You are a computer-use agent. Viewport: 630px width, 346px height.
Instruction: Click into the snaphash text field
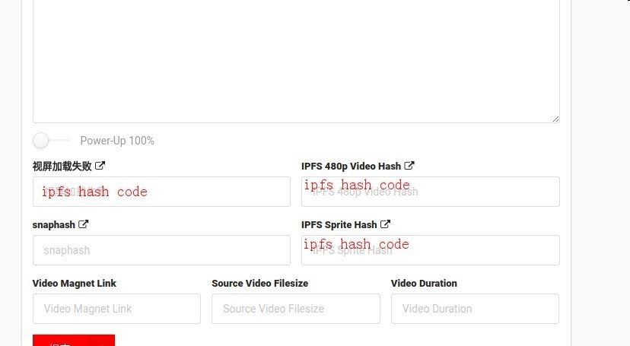tap(161, 250)
